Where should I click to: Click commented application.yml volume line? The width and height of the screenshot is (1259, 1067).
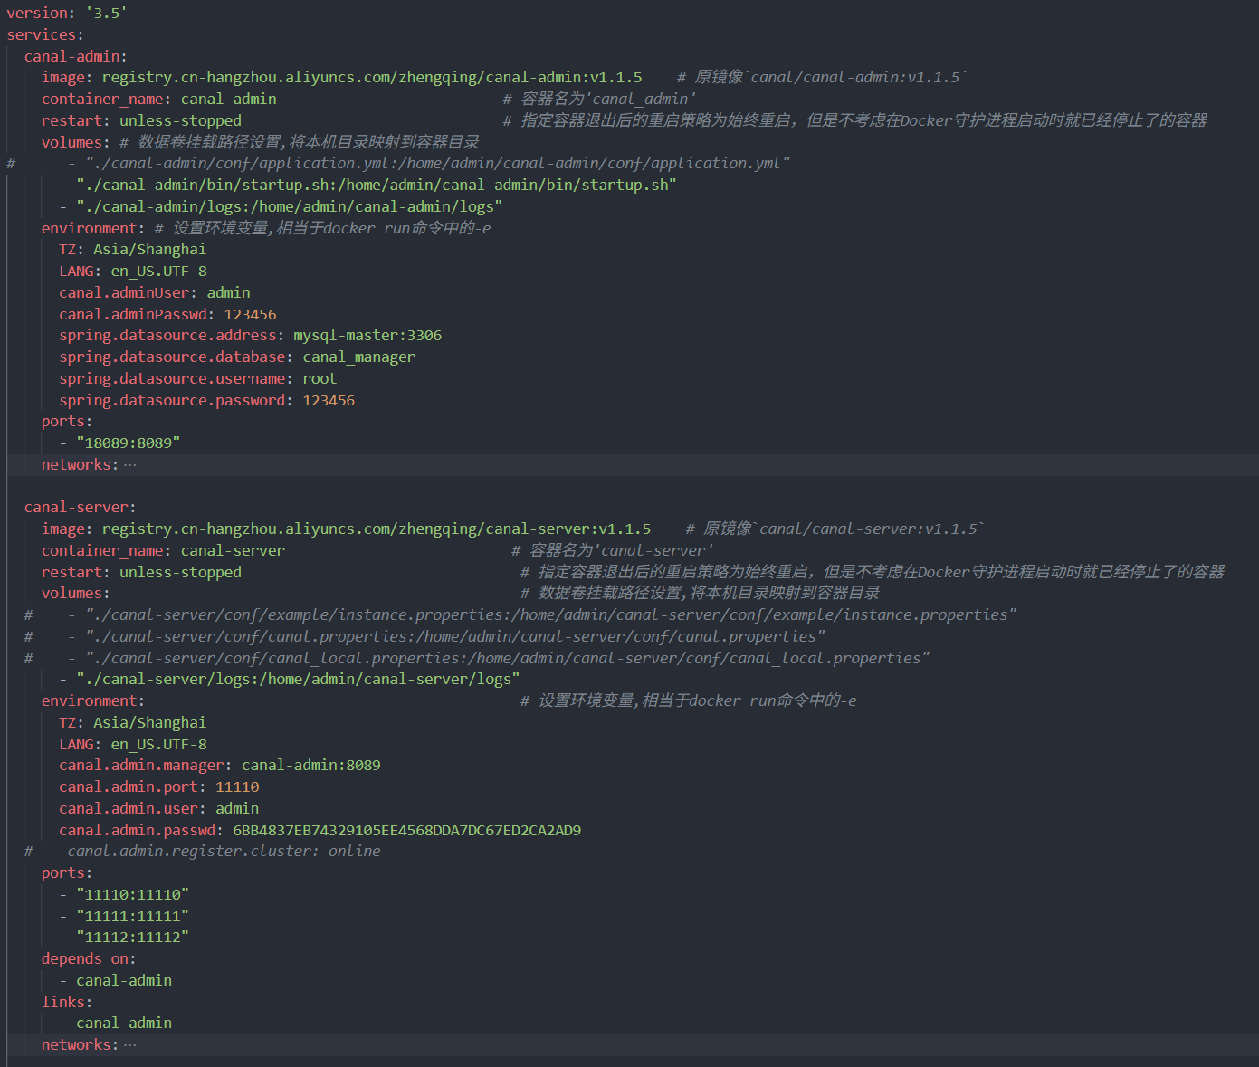click(398, 164)
